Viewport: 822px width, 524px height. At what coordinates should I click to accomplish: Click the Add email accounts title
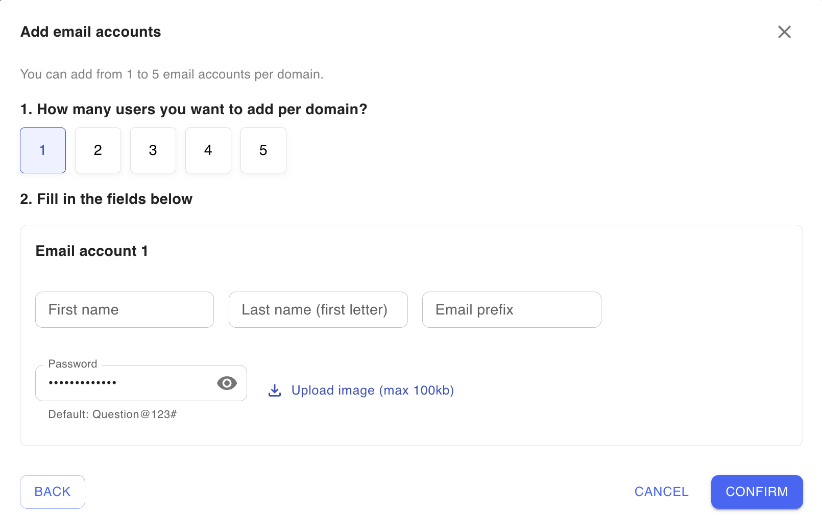[91, 32]
